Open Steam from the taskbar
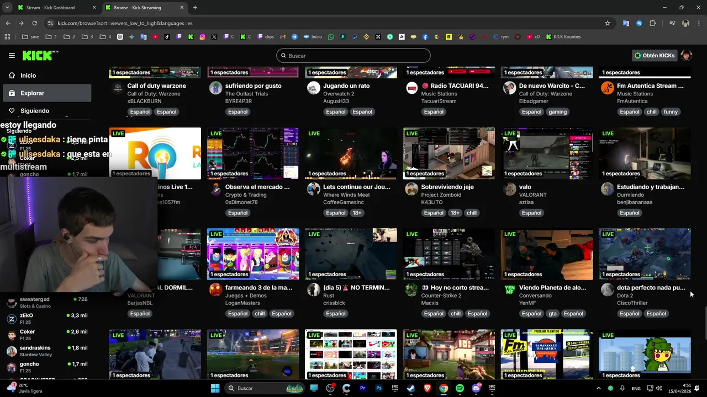The height and width of the screenshot is (397, 707). click(x=411, y=388)
